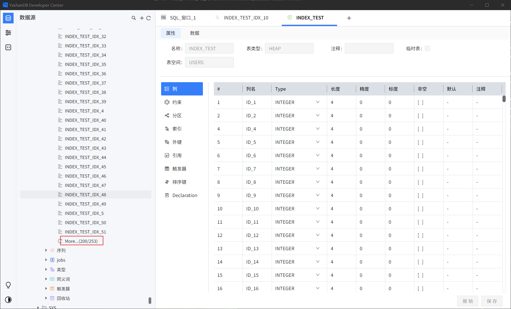Click the search icon in data source panel
511x309 pixels.
[x=134, y=18]
